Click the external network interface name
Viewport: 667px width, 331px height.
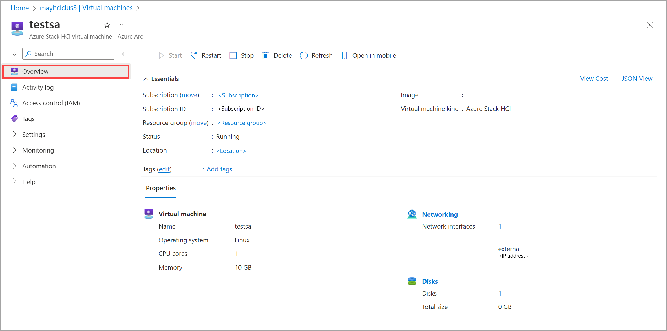click(509, 249)
